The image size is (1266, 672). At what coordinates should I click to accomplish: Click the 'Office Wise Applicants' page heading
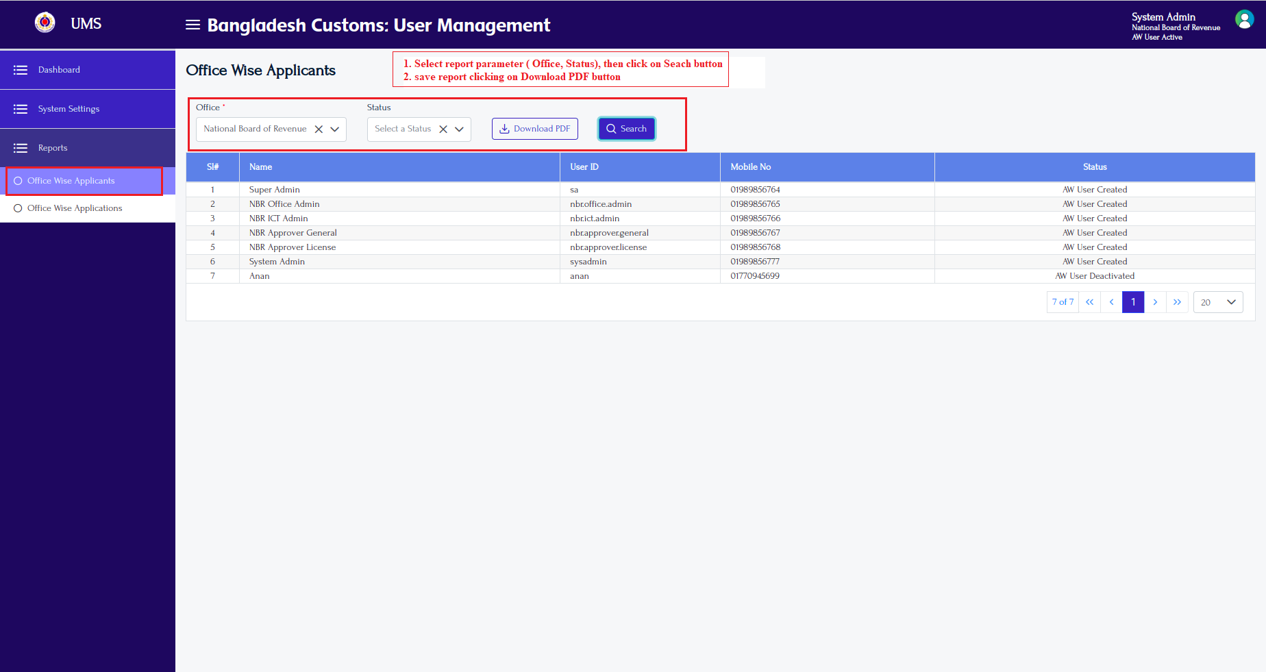pyautogui.click(x=260, y=71)
